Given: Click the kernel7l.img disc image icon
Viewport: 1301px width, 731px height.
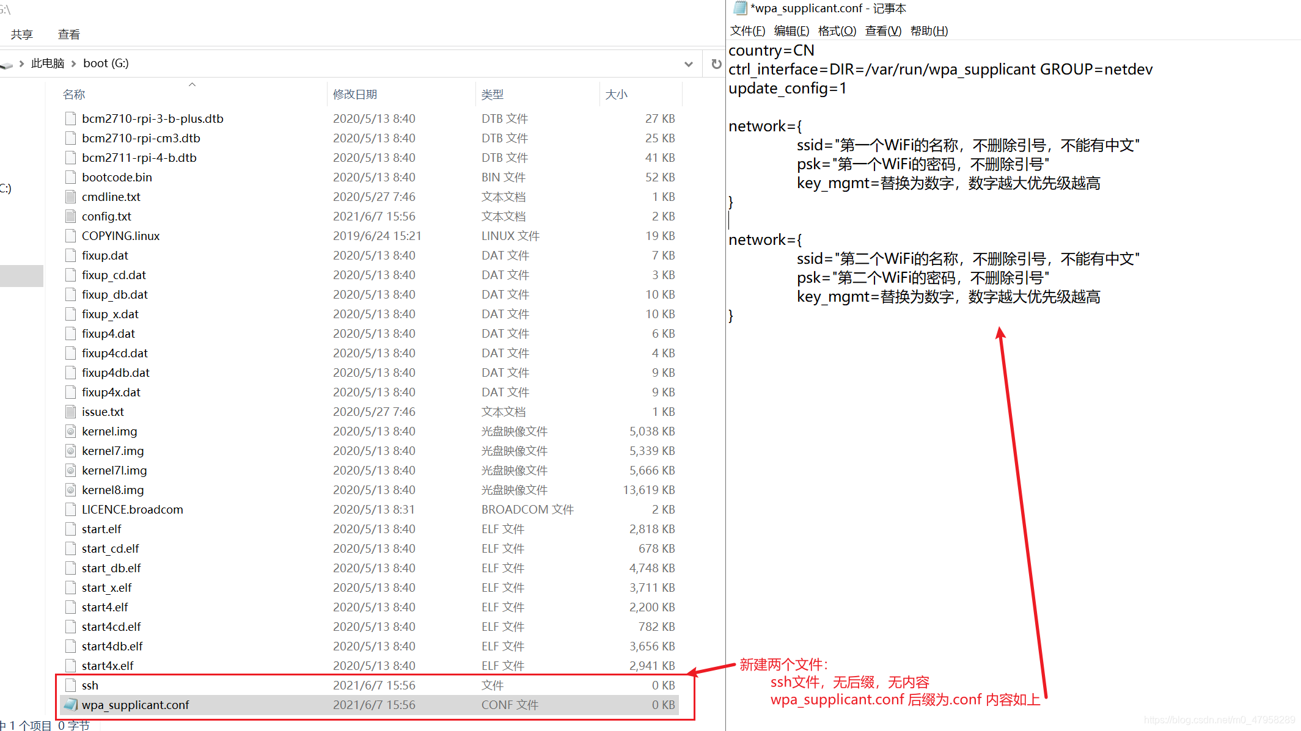Looking at the screenshot, I should point(71,470).
